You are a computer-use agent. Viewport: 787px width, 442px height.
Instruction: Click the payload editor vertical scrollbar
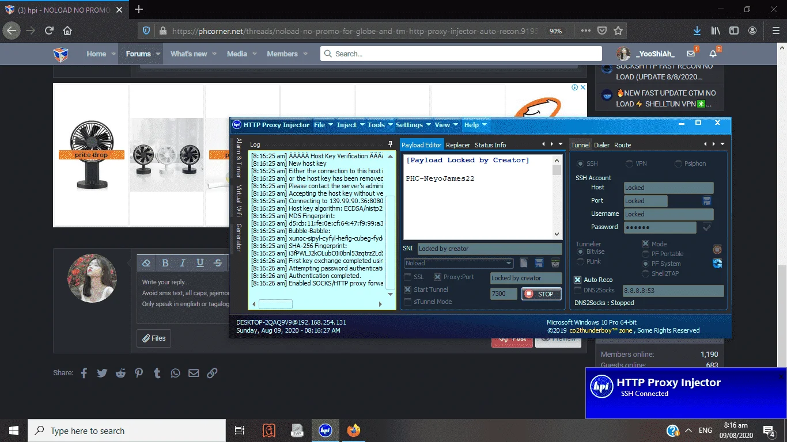click(557, 197)
